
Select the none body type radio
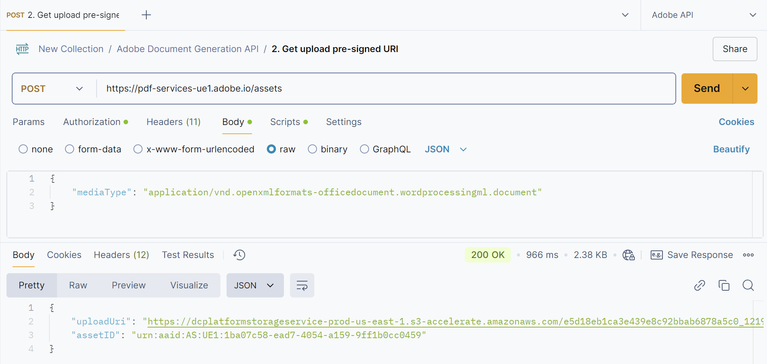click(23, 149)
